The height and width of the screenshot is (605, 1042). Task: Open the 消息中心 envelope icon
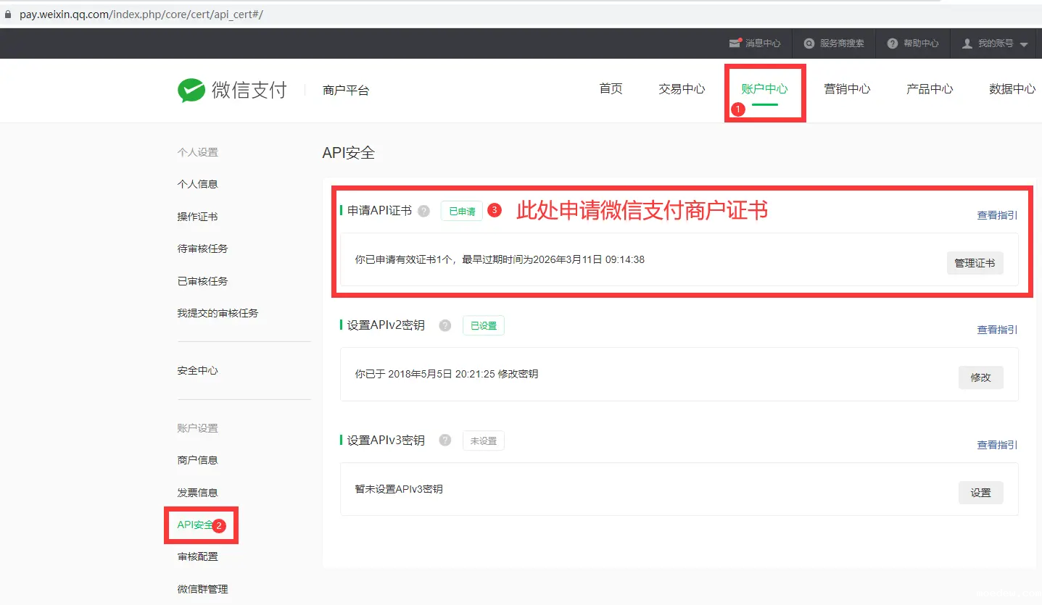click(735, 43)
